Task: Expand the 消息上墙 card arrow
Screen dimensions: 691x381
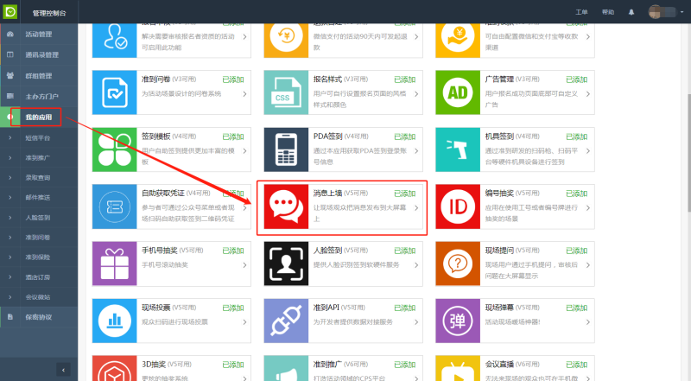Action: point(418,208)
